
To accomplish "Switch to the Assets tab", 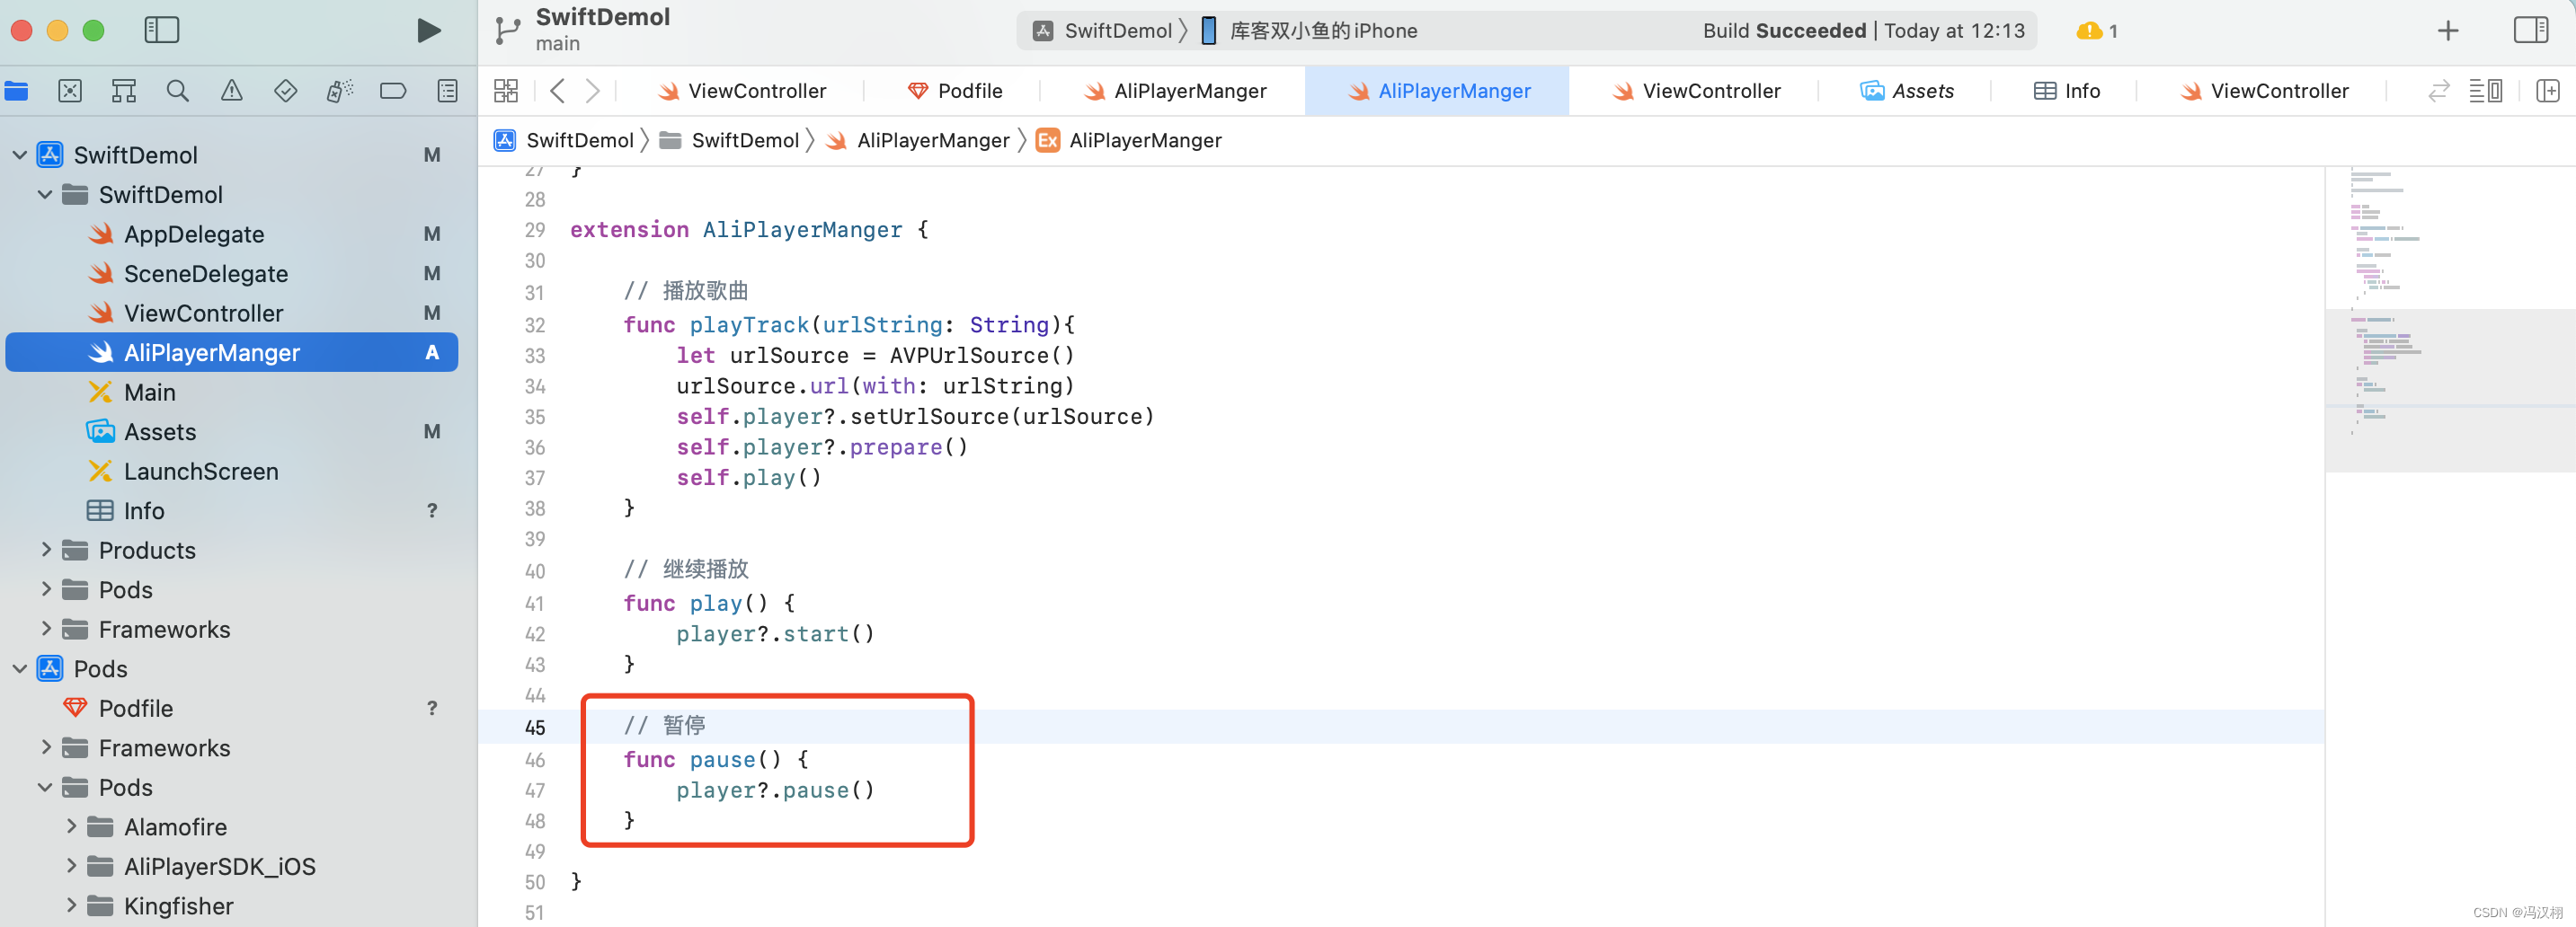I will (x=1907, y=91).
